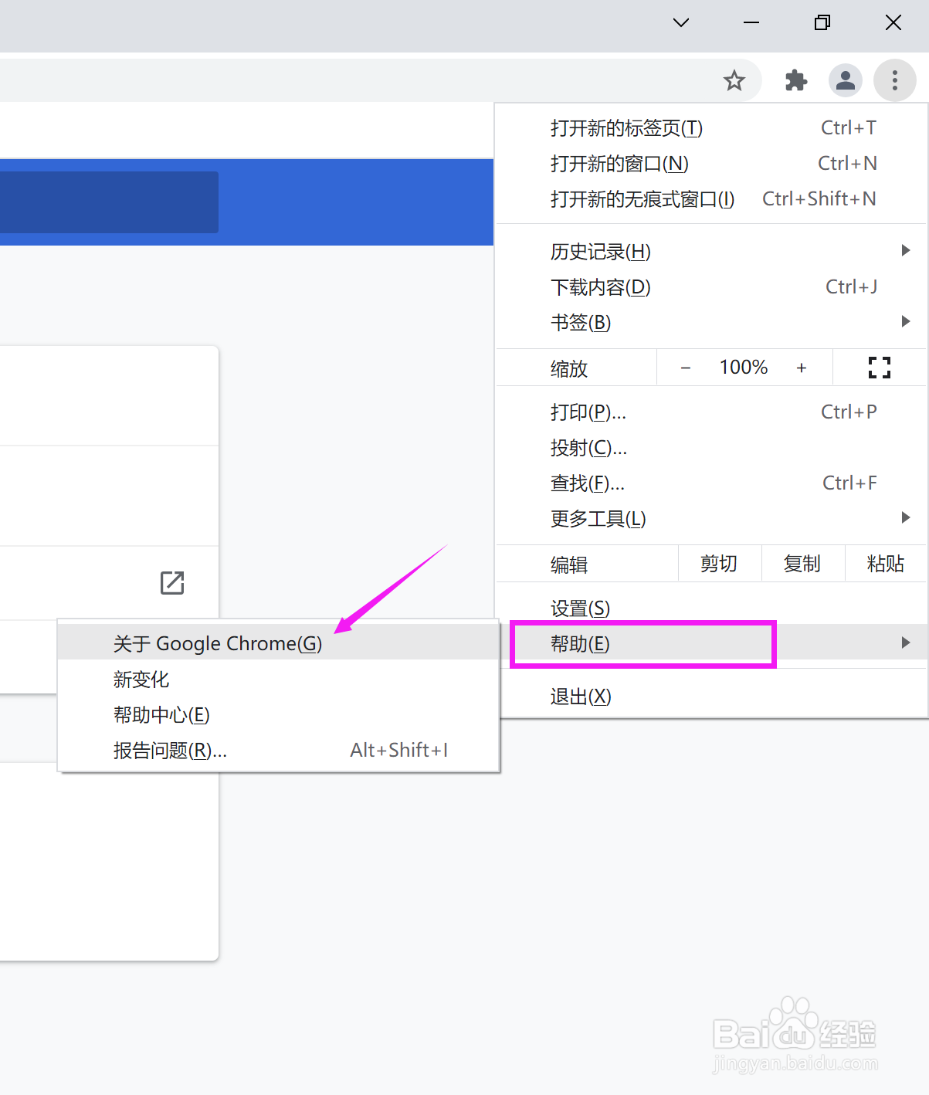Image resolution: width=929 pixels, height=1095 pixels.
Task: Click the 100% zoom level value
Action: [x=744, y=368]
